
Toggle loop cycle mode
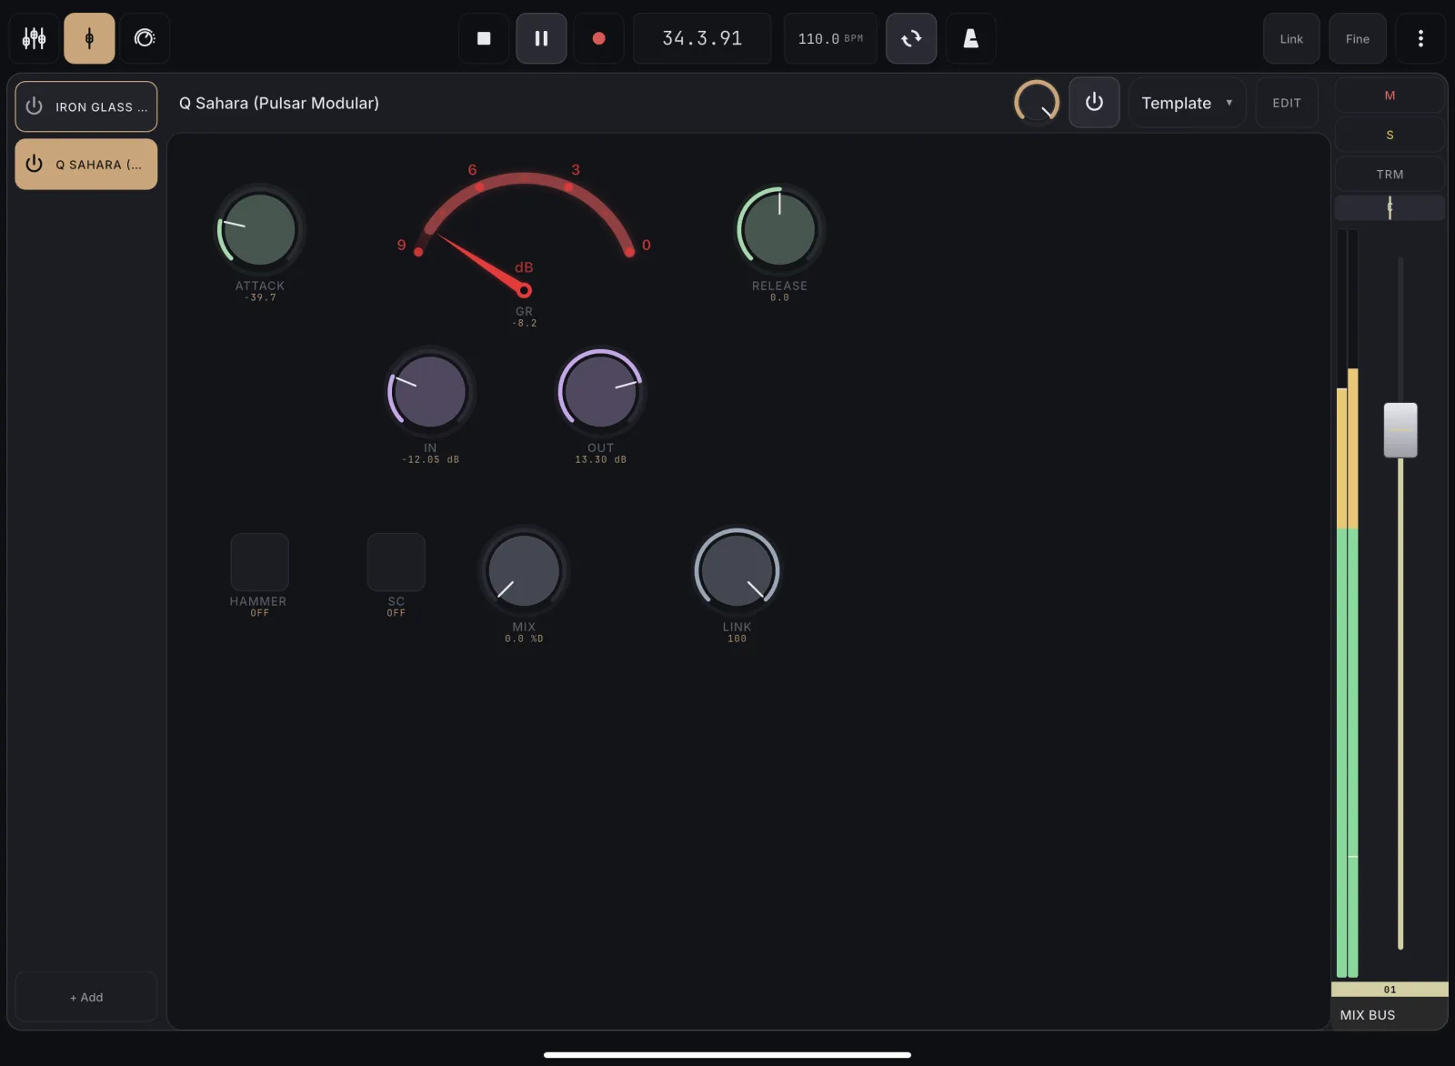coord(911,38)
